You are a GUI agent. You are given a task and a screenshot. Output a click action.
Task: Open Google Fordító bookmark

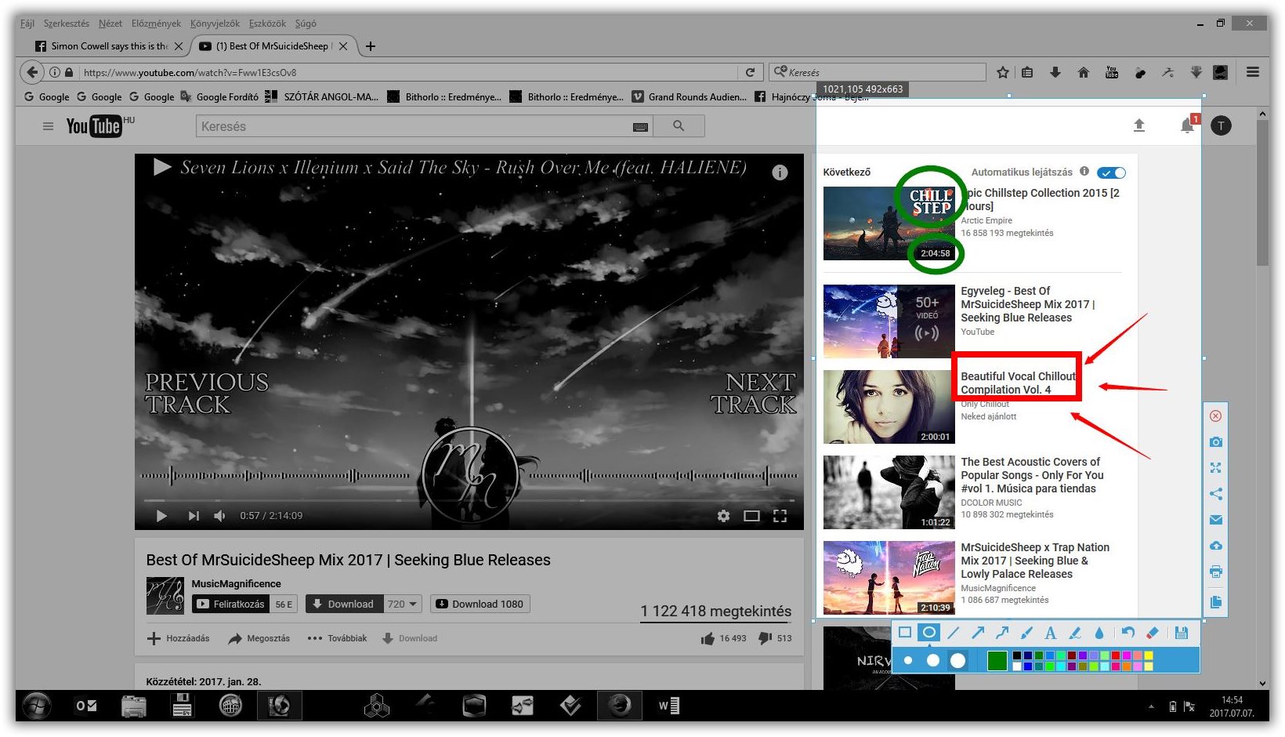(219, 96)
